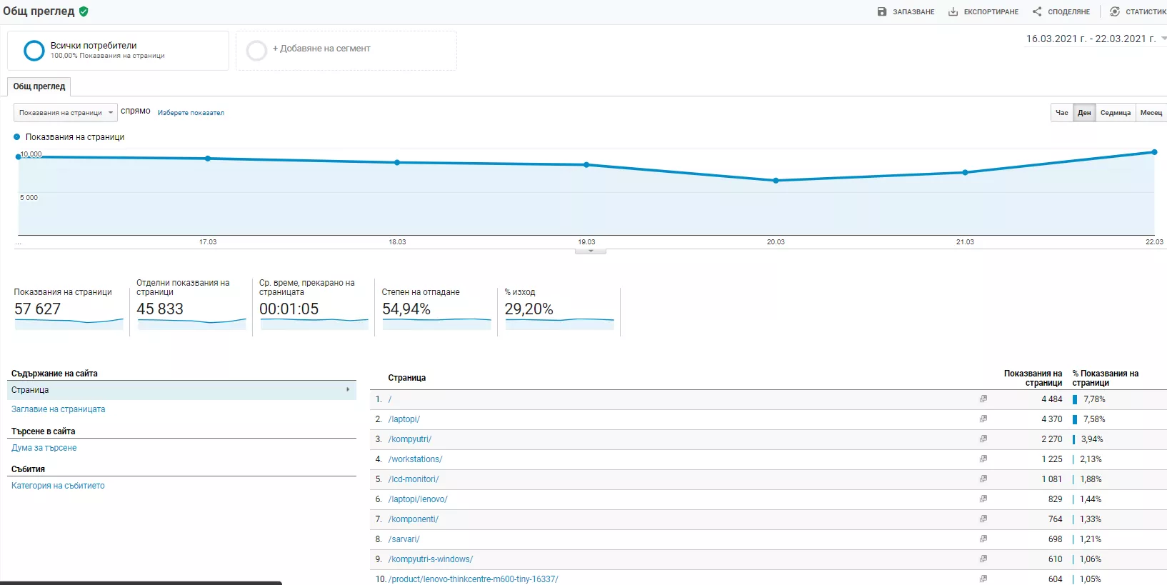Select Страница in site content menu
Image resolution: width=1167 pixels, height=585 pixels.
181,390
